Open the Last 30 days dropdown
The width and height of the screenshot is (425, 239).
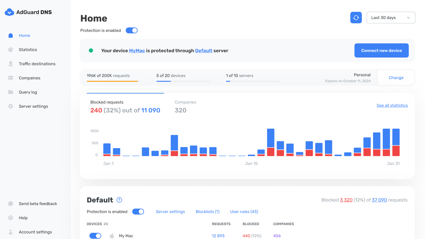[391, 18]
